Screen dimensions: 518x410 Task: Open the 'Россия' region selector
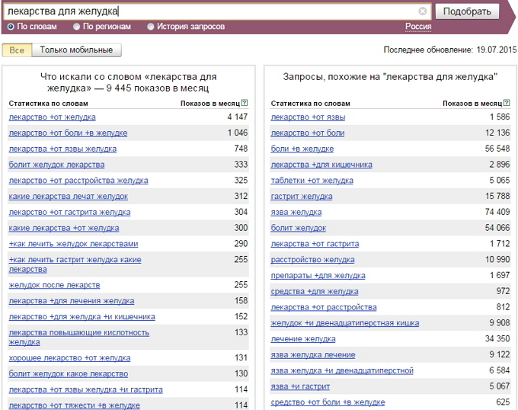pos(418,27)
